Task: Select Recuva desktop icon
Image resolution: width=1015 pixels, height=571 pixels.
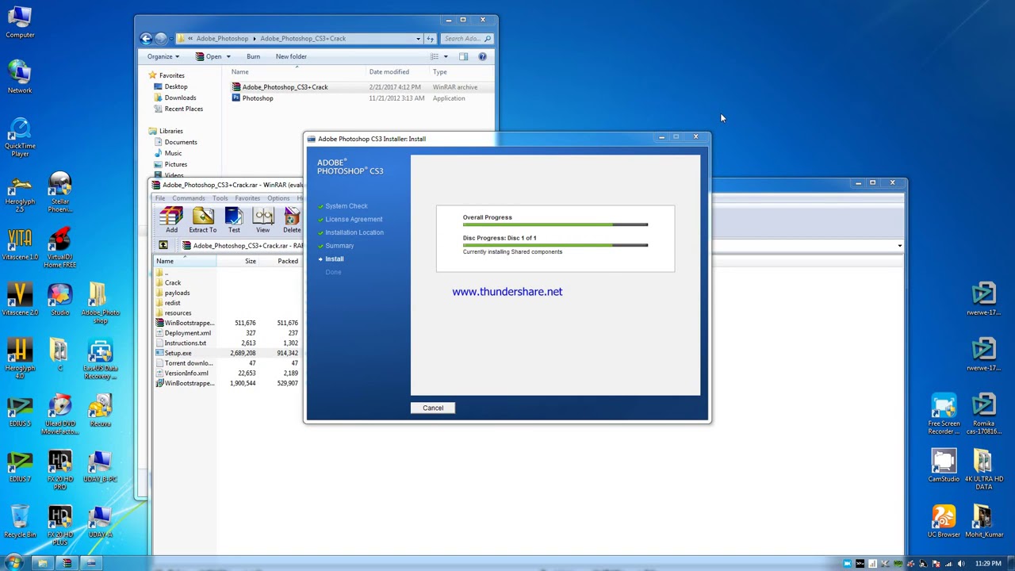Action: click(x=100, y=411)
